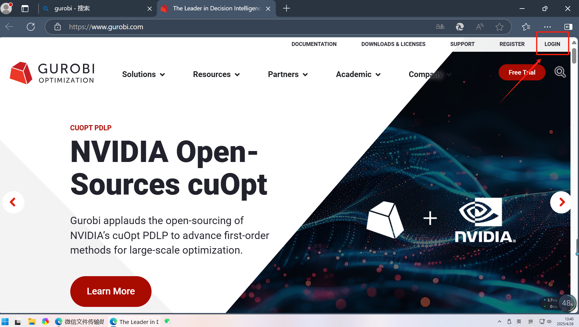Add this page to favorites via star icon

coord(499,27)
